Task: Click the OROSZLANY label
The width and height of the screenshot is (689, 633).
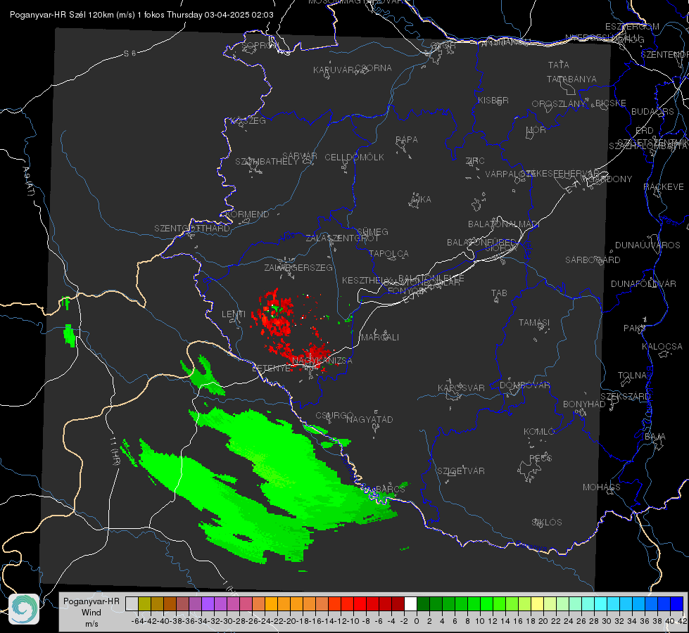Action: pyautogui.click(x=559, y=104)
